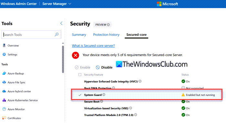This screenshot has height=123, width=226.
Task: Click the green On icon for TPM 2.0
Action: [x=183, y=115]
